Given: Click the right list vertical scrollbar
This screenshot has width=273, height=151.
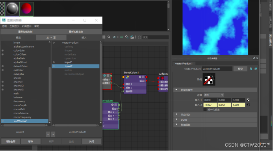Looking at the screenshot, I should pyautogui.click(x=100, y=82).
